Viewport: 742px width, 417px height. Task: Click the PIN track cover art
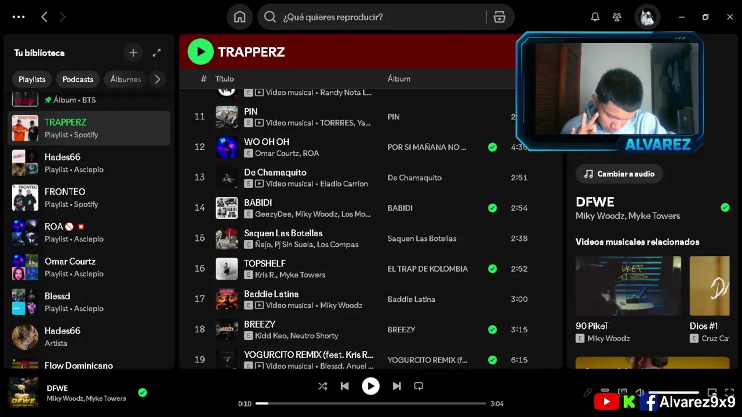click(x=227, y=116)
